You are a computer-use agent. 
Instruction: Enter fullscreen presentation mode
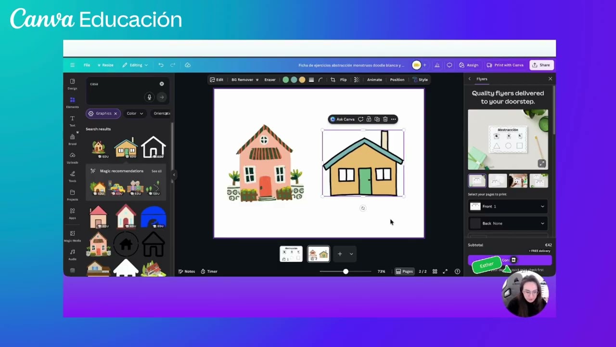[x=445, y=271]
